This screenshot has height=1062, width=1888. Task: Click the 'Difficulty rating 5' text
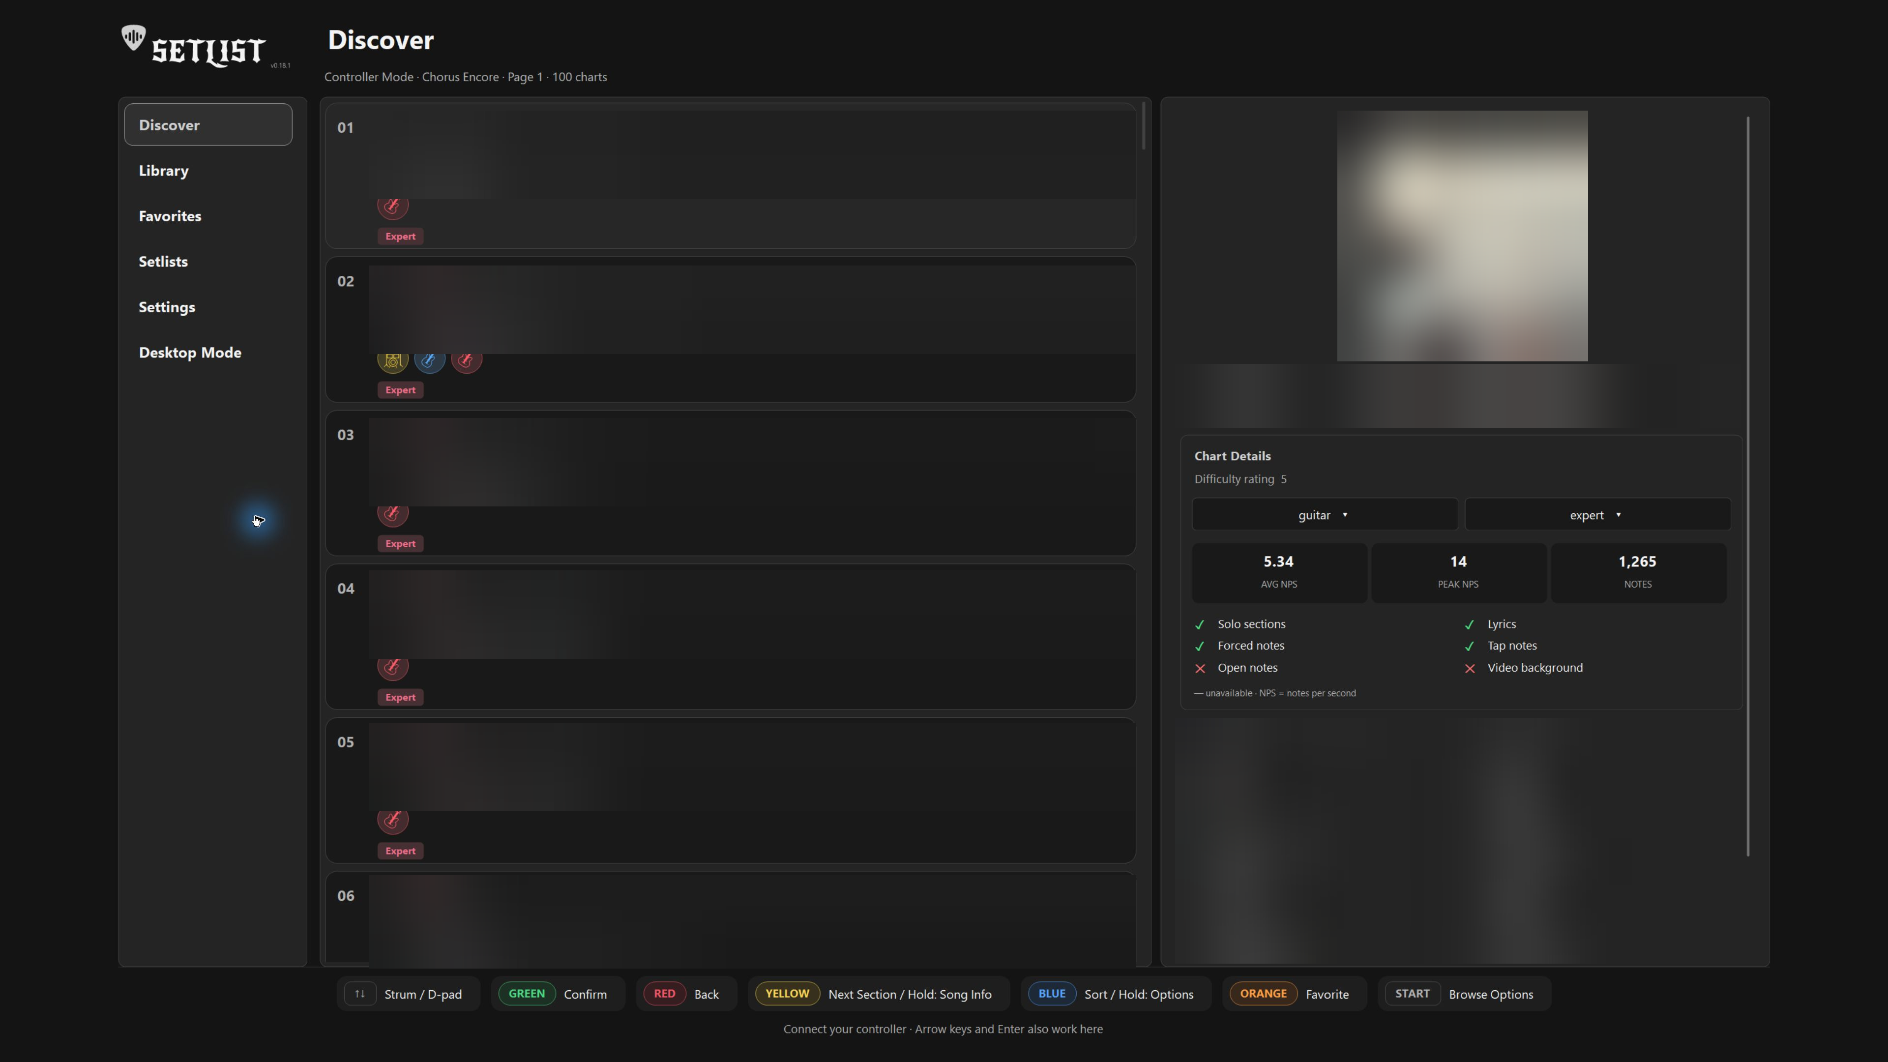click(x=1240, y=478)
